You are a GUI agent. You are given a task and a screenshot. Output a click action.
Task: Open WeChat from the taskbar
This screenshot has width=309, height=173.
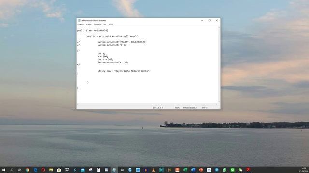click(x=240, y=170)
